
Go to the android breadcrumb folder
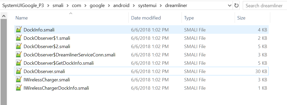[121, 6]
